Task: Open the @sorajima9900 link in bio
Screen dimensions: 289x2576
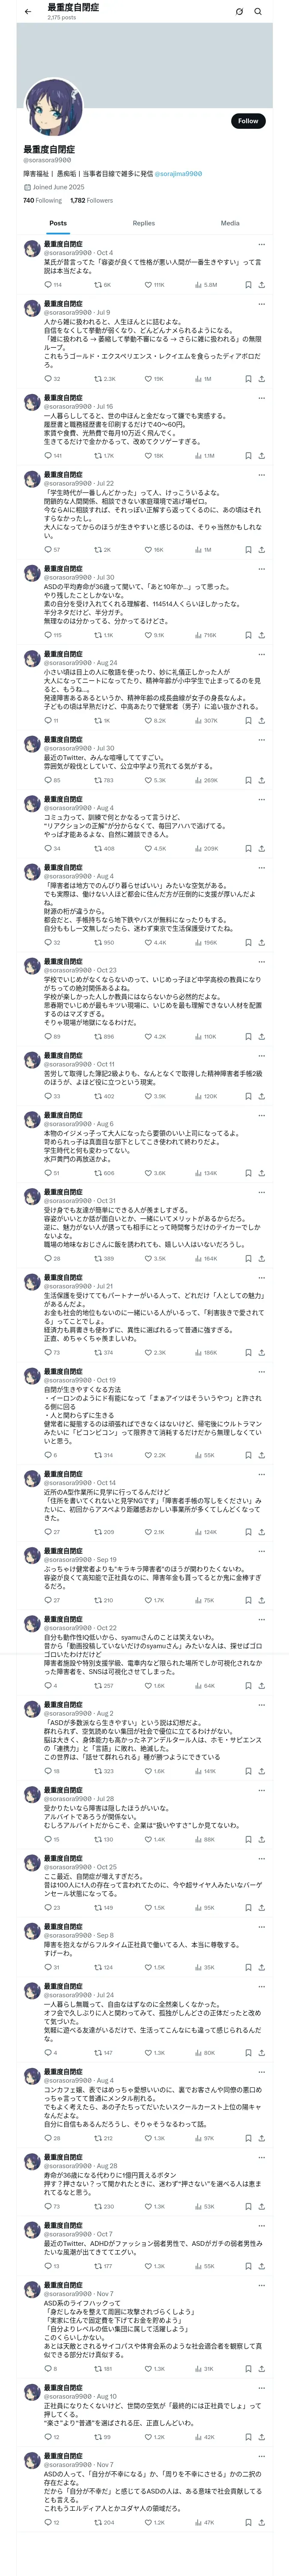Action: click(x=179, y=174)
